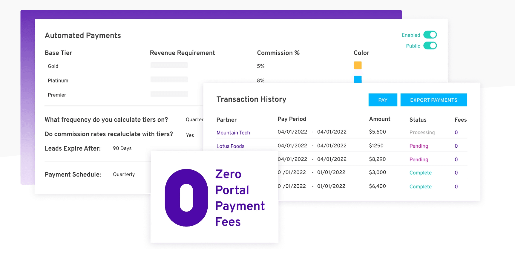
Task: Click the fee value in Mountain Tech row
Action: click(456, 132)
